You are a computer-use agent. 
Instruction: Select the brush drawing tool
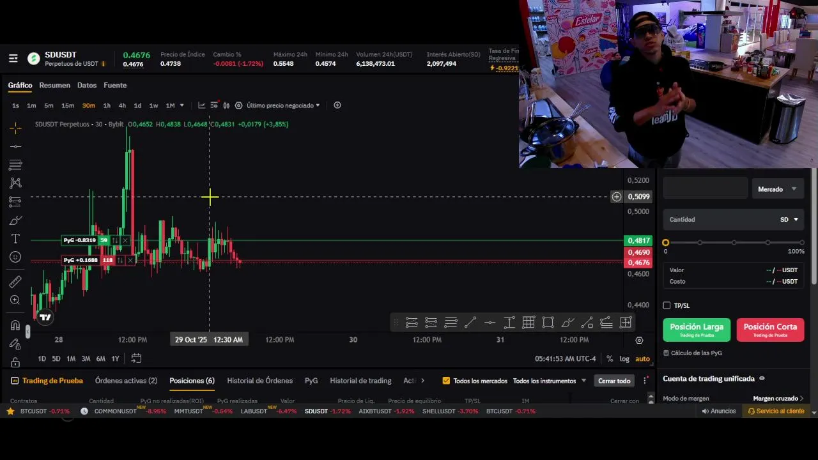(x=15, y=220)
